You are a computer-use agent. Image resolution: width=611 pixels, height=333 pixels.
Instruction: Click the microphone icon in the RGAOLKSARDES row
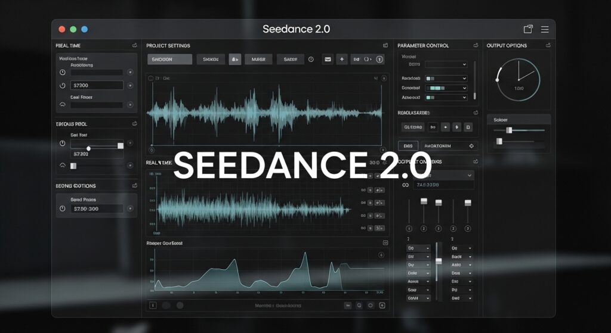(456, 127)
